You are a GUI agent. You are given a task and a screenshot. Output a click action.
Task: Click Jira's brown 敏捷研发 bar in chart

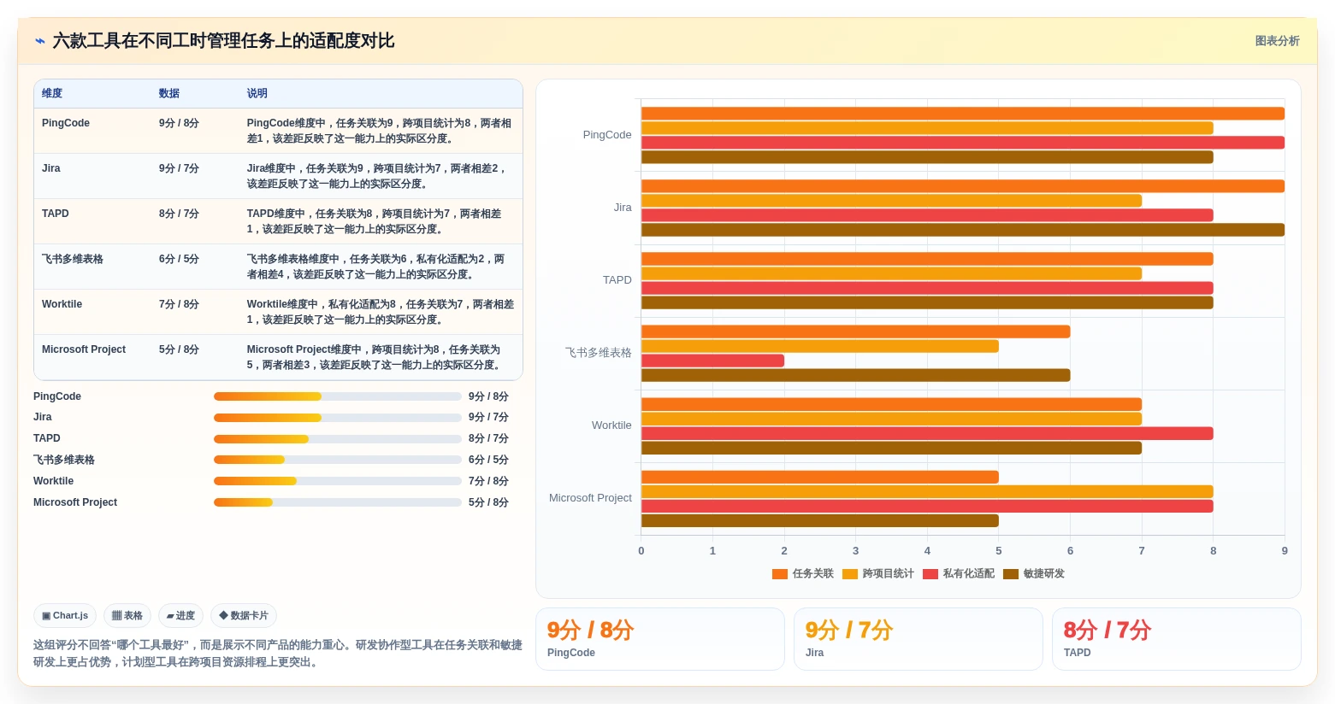(963, 230)
